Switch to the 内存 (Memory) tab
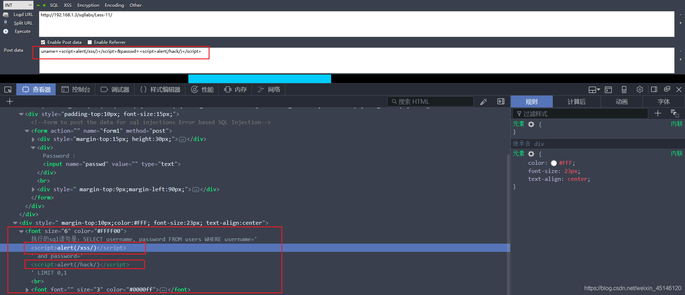 pyautogui.click(x=235, y=90)
